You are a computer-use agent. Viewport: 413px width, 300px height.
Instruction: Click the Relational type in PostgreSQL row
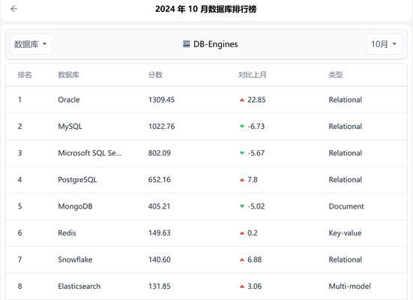pos(346,180)
